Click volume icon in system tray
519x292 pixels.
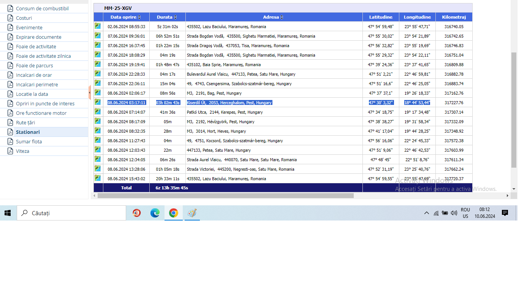coord(454,213)
